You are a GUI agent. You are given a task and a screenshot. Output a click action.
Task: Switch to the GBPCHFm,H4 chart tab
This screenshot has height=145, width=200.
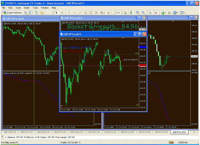point(10,132)
